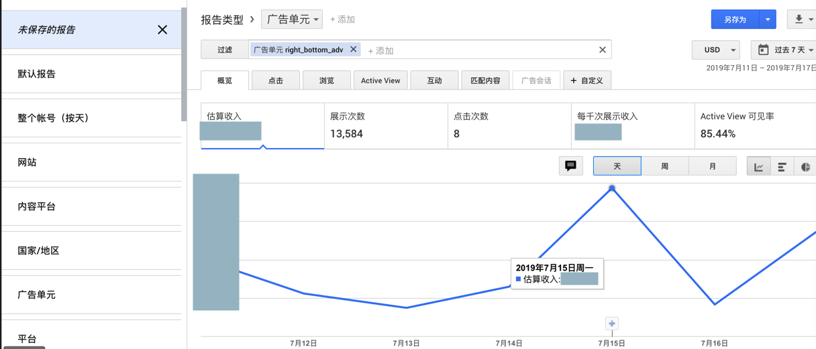This screenshot has width=816, height=349.
Task: Open 整个帐号（按天） report
Action: click(91, 118)
